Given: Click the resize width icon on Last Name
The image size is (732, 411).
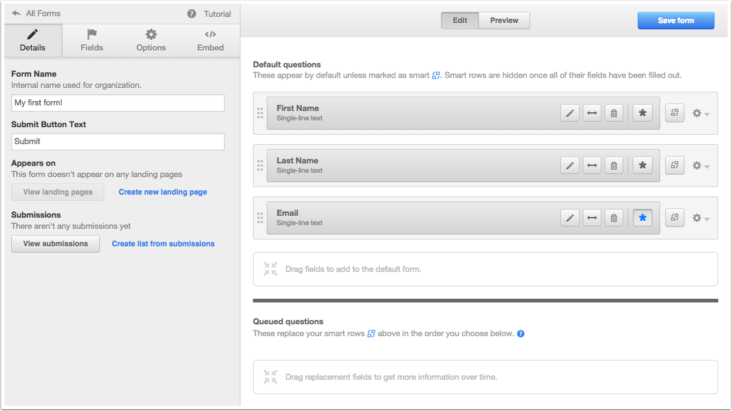Looking at the screenshot, I should [x=592, y=165].
